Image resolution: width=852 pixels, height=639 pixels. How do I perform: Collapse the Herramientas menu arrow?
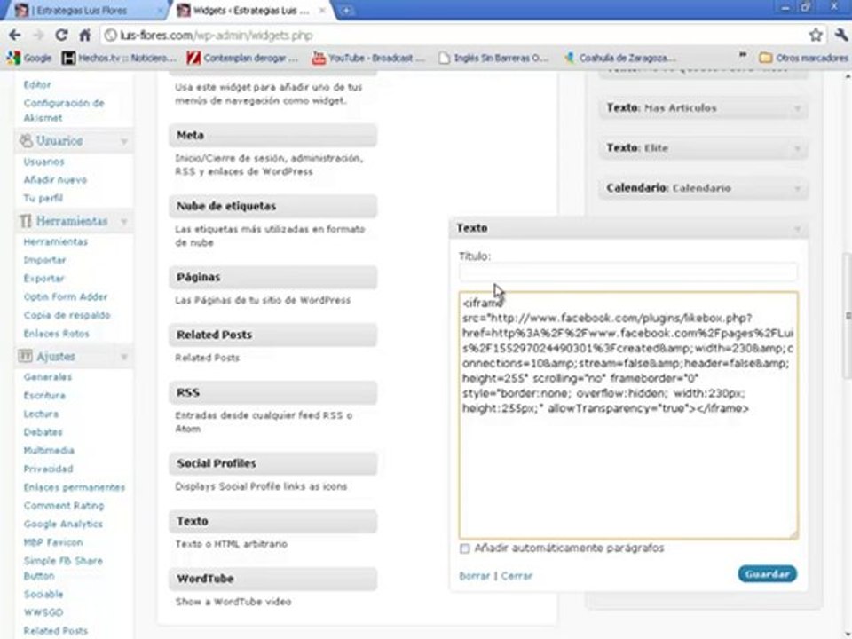pyautogui.click(x=124, y=222)
